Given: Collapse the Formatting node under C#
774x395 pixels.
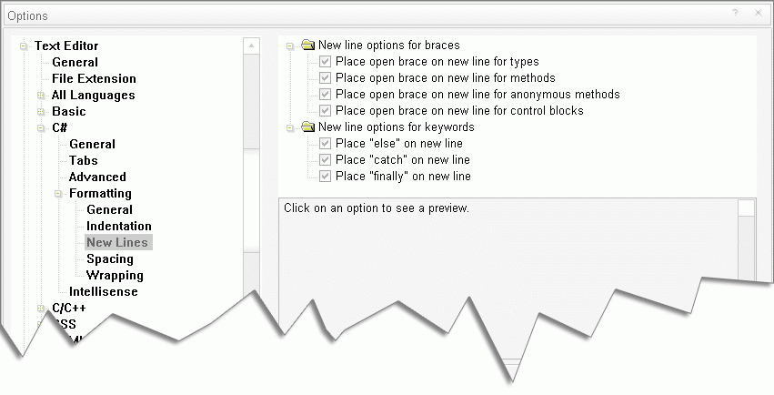Looking at the screenshot, I should point(58,194).
